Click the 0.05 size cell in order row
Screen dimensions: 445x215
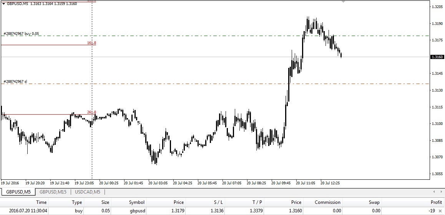point(105,211)
